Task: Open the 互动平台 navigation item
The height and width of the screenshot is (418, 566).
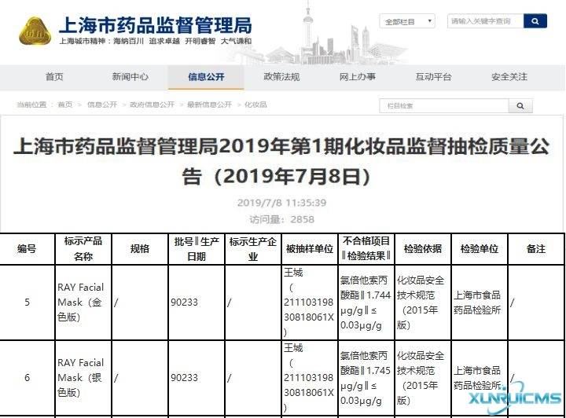Action: 433,77
